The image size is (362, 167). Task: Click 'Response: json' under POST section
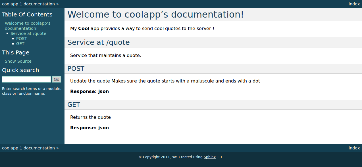[x=90, y=92]
